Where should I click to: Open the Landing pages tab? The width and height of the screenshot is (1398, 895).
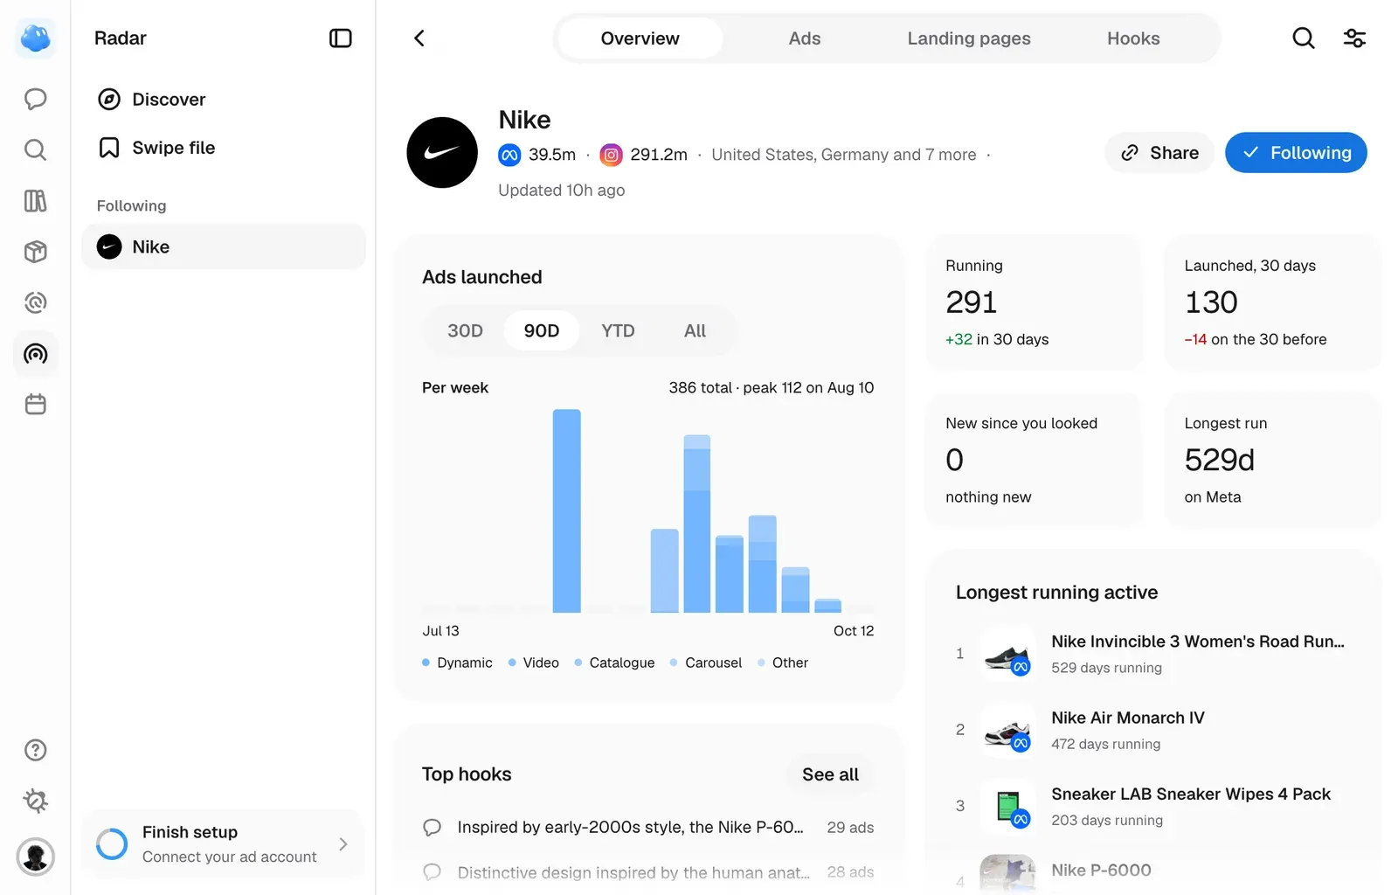point(969,38)
